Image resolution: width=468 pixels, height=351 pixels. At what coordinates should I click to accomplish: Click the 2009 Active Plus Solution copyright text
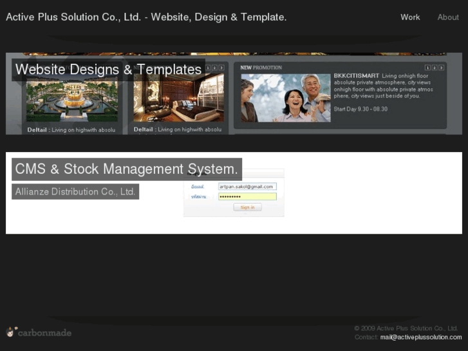coord(406,328)
